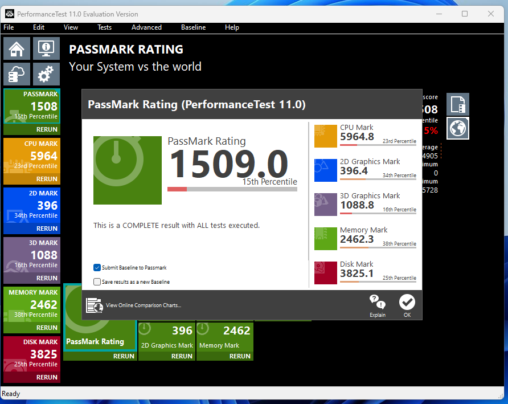Screen dimensions: 508x404
Task: Open the Advanced menu
Action: pyautogui.click(x=146, y=27)
